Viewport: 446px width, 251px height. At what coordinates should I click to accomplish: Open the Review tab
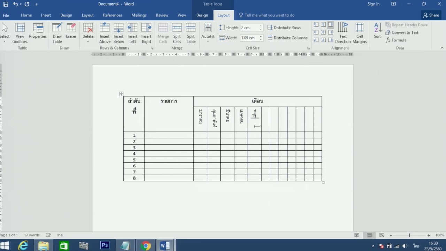[x=162, y=15]
